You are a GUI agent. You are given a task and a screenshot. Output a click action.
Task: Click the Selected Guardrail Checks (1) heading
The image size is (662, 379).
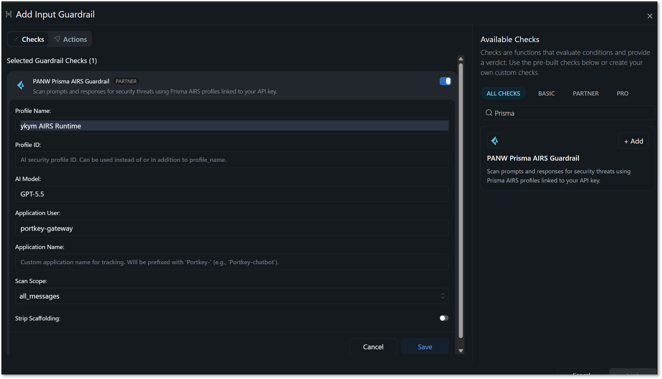click(x=52, y=60)
